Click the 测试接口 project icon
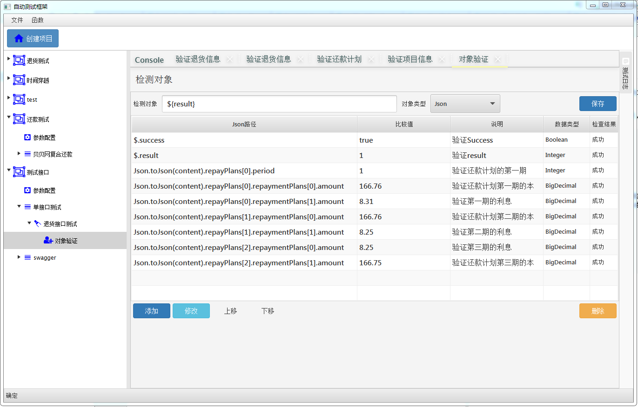Image resolution: width=638 pixels, height=407 pixels. pyautogui.click(x=19, y=172)
